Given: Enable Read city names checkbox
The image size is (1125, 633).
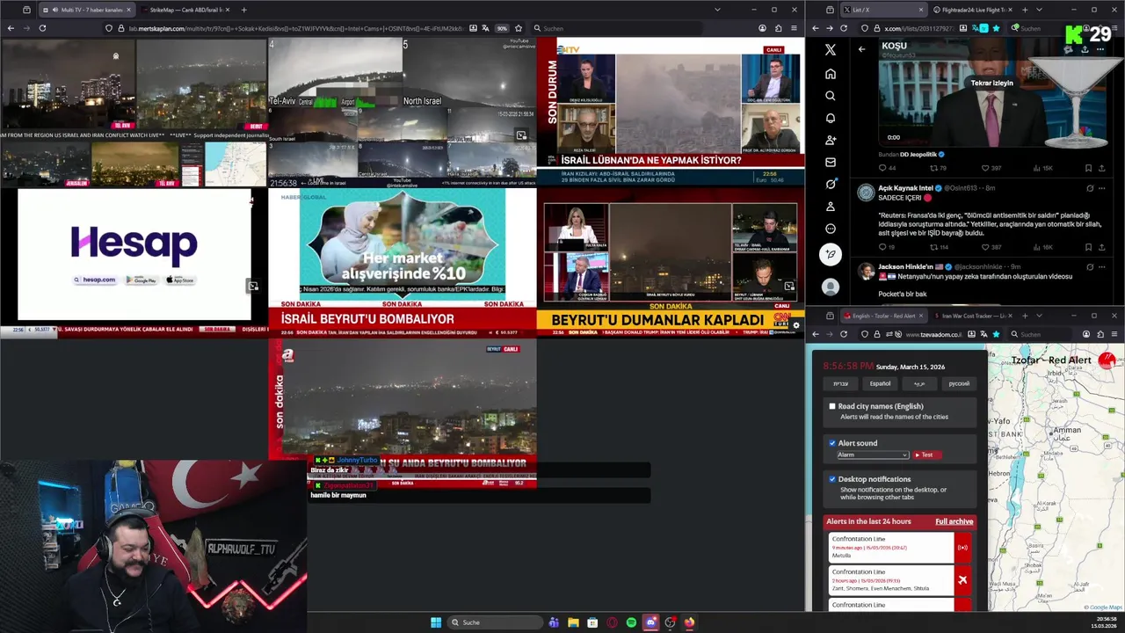Looking at the screenshot, I should [x=832, y=406].
